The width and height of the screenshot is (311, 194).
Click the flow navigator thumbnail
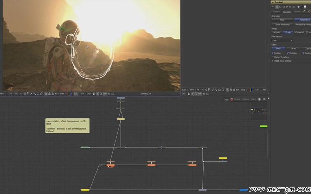click(259, 111)
